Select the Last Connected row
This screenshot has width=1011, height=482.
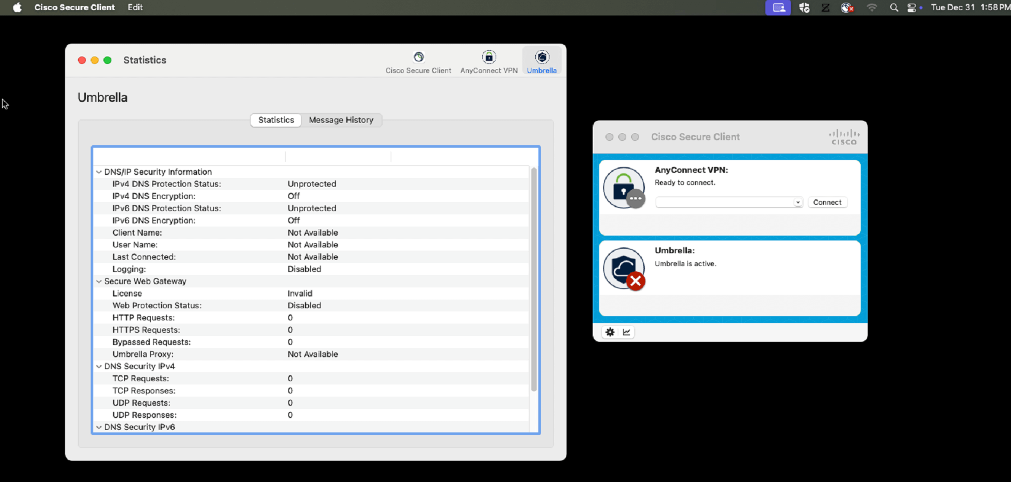tap(311, 257)
